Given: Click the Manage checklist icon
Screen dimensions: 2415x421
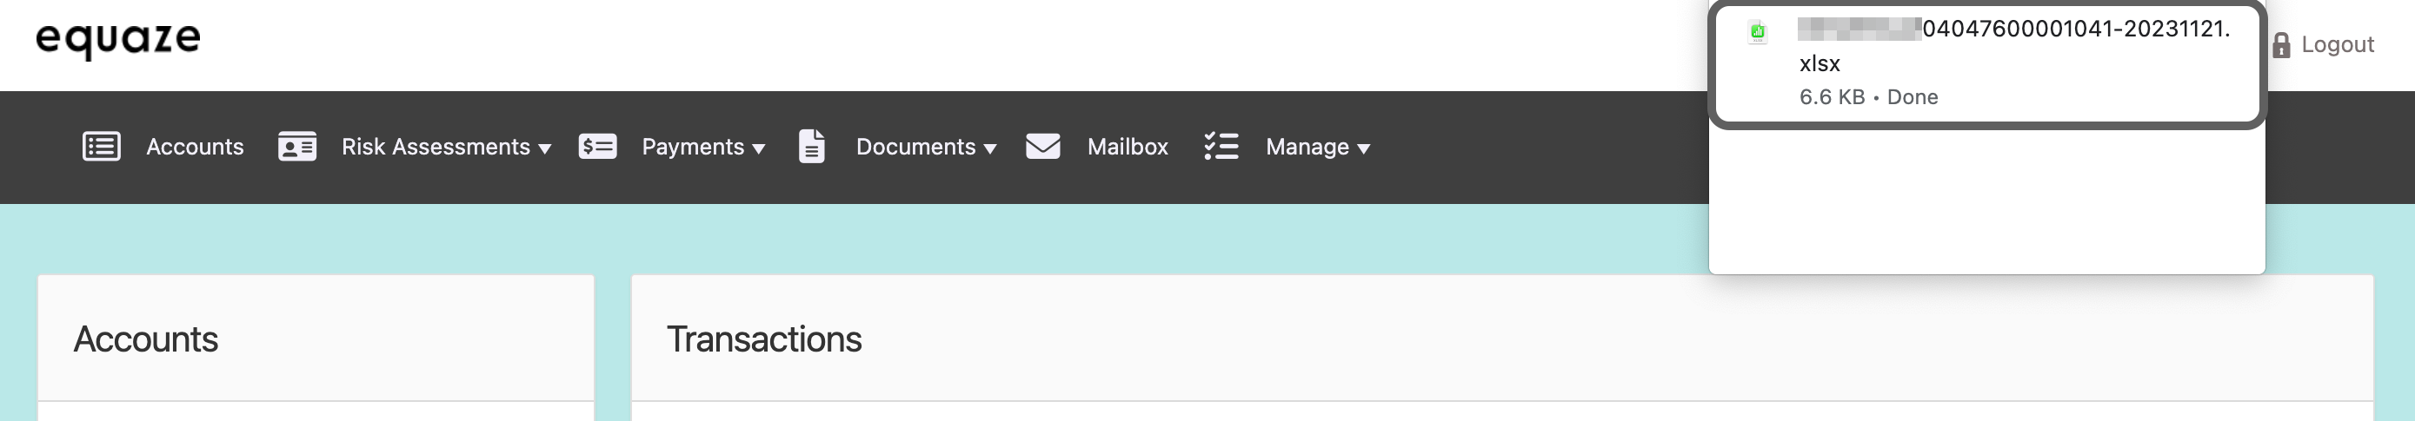Looking at the screenshot, I should point(1221,147).
